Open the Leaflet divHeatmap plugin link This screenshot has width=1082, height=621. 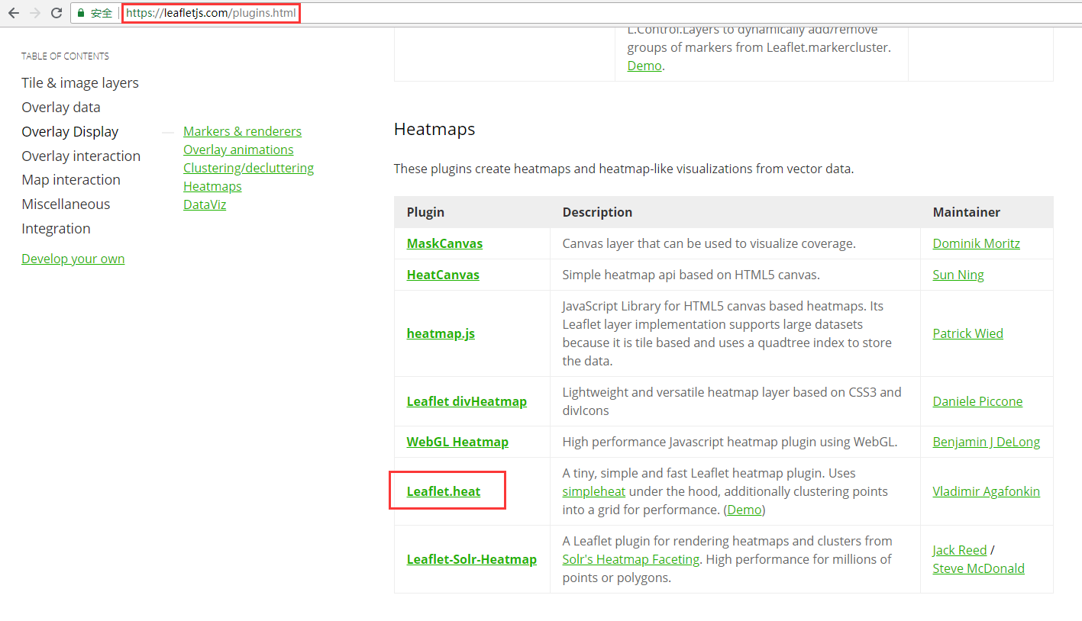[467, 401]
